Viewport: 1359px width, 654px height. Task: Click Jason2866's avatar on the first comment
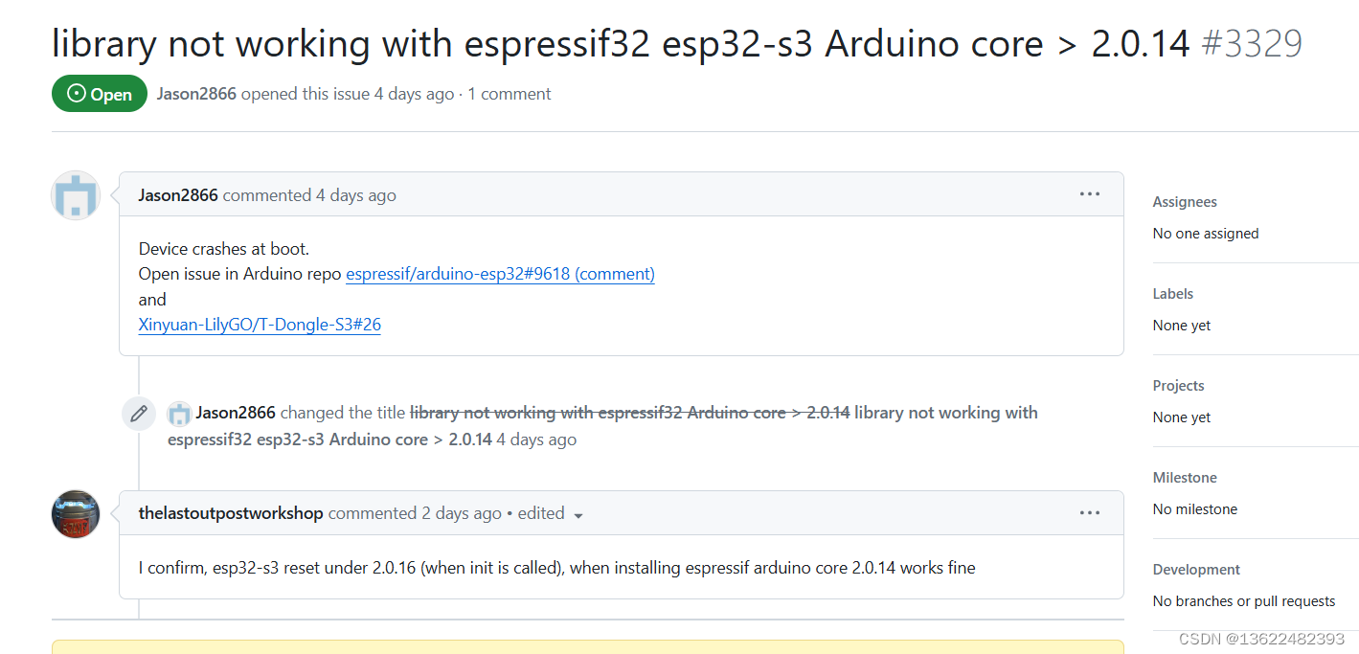(x=75, y=194)
